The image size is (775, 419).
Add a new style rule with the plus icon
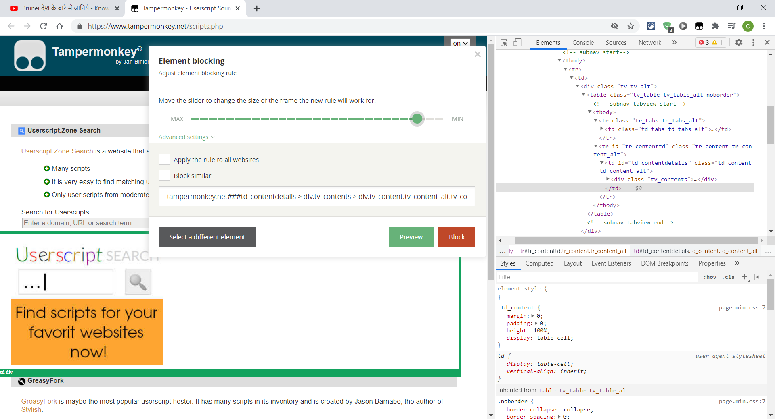tap(745, 277)
